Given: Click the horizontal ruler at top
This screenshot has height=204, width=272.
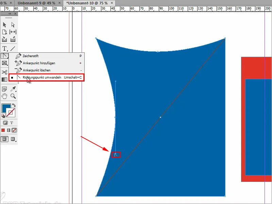Looking at the screenshot, I should pyautogui.click(x=136, y=9).
